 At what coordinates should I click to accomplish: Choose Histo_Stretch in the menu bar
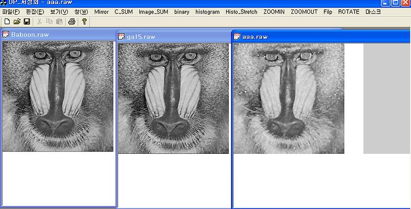pos(241,12)
